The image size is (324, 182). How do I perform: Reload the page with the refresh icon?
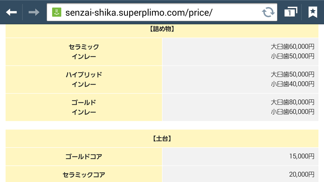(268, 12)
